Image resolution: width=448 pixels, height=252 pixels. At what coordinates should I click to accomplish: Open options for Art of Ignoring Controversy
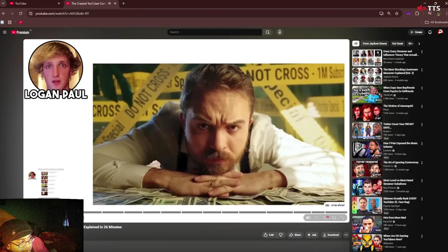pos(422,163)
